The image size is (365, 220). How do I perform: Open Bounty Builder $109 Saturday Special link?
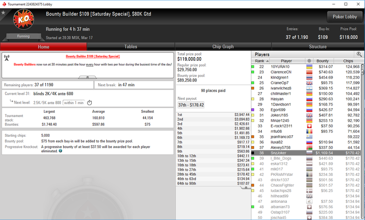(x=93, y=56)
